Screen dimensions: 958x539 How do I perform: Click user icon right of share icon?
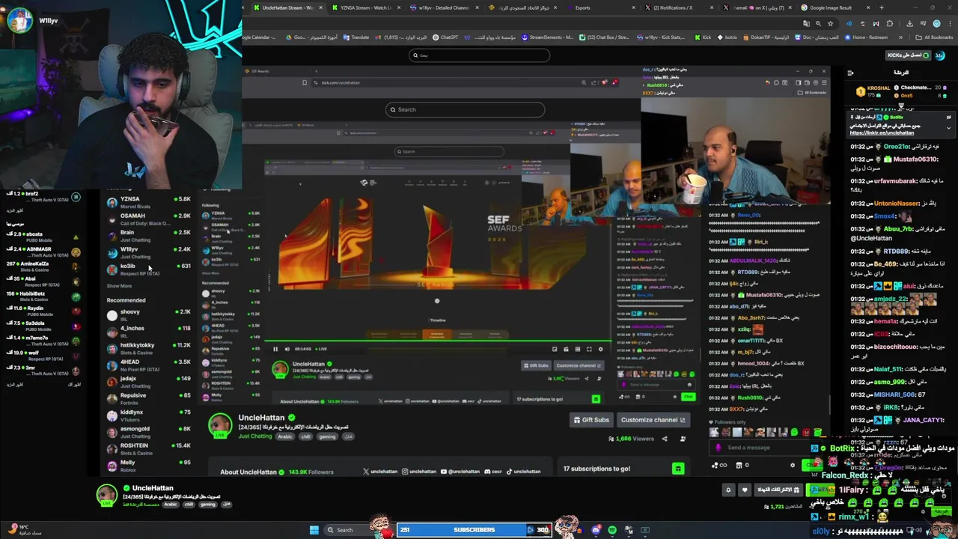tap(683, 439)
